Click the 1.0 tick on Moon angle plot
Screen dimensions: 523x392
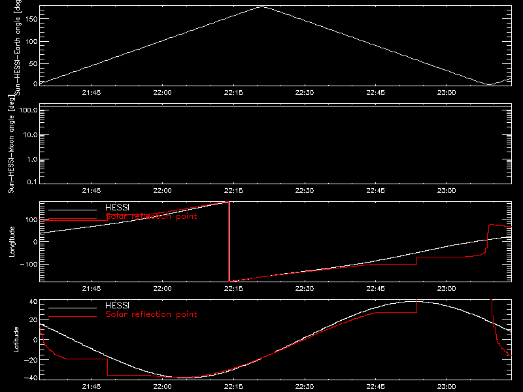pos(32,159)
